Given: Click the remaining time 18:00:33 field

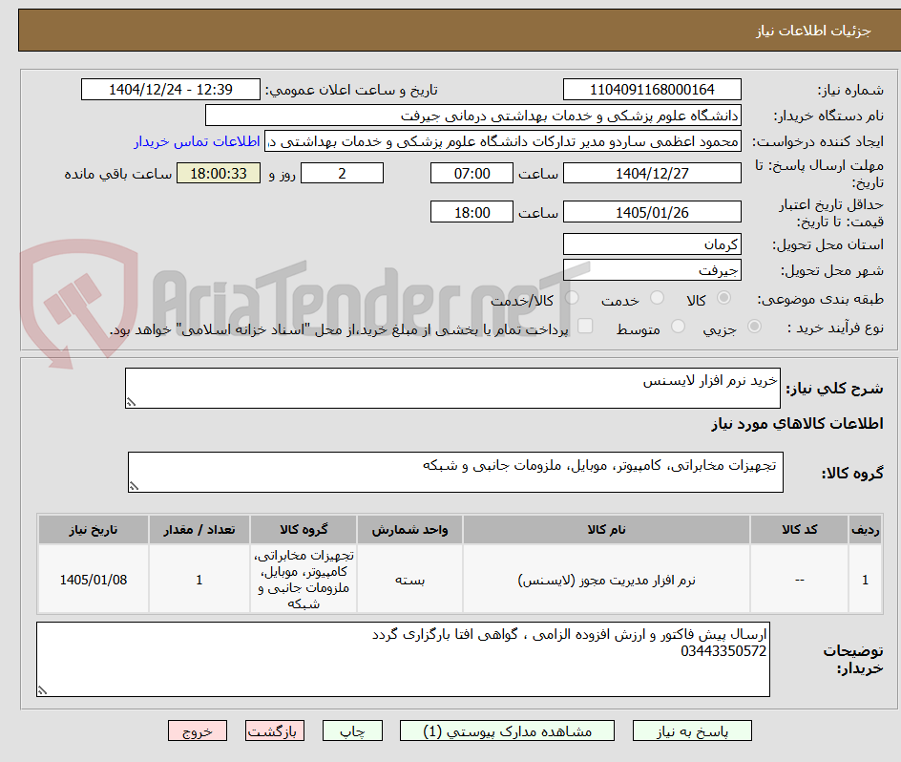Looking at the screenshot, I should pos(219,173).
